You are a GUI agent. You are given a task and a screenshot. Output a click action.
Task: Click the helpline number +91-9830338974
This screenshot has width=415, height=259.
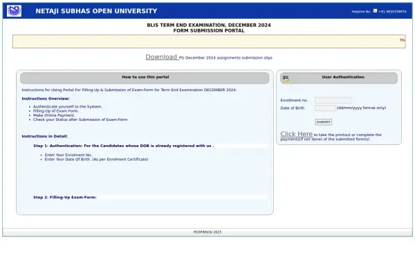coord(392,12)
